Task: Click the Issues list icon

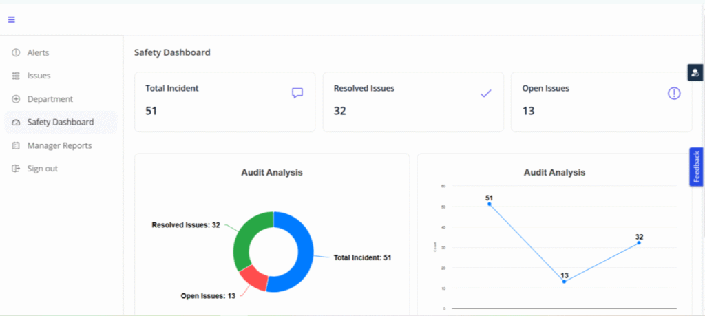Action: pos(16,76)
